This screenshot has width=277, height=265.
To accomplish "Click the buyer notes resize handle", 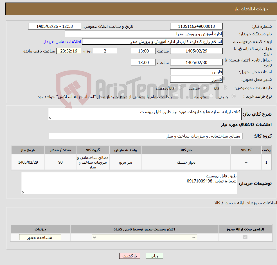I will pos(23,192).
